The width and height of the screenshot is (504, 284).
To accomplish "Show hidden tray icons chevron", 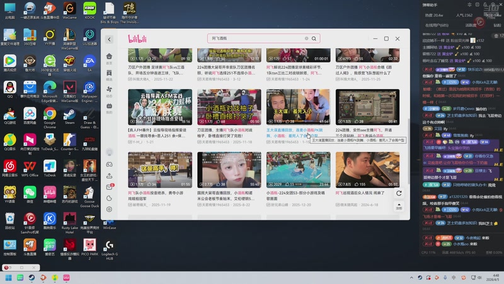I will (411, 278).
